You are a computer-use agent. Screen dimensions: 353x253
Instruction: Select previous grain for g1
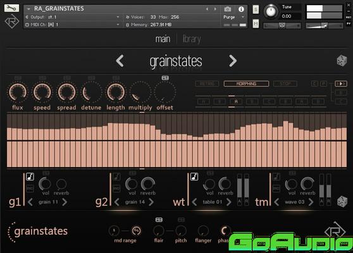click(30, 202)
